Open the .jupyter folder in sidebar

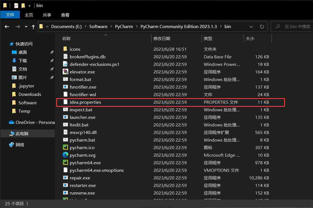(x=23, y=86)
